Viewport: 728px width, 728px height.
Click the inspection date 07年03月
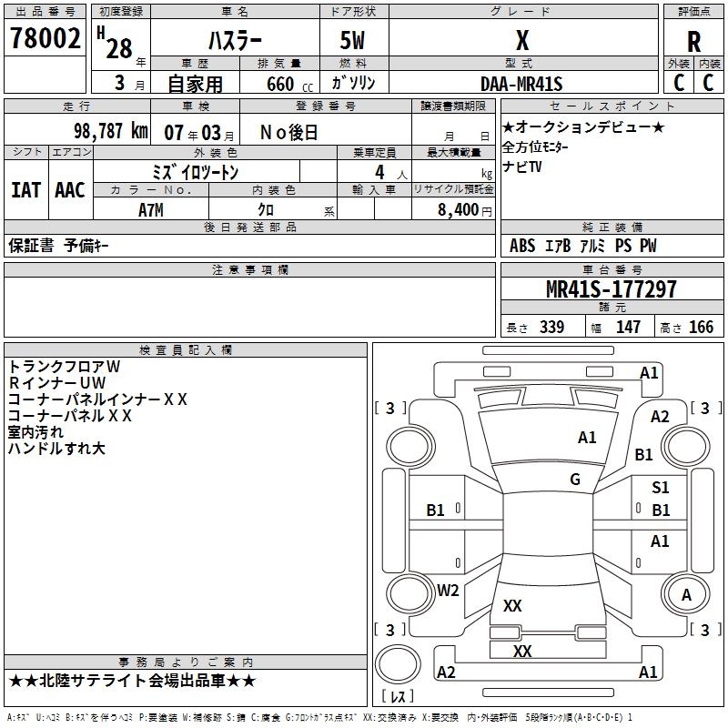pyautogui.click(x=199, y=133)
